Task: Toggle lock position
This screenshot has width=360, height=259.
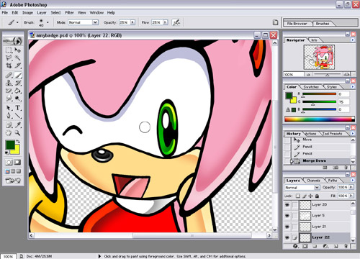Action: point(311,196)
